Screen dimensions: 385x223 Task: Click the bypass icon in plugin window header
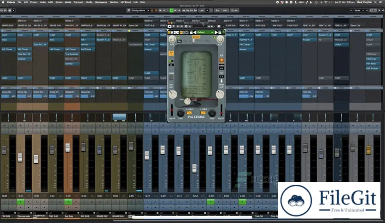169,26
